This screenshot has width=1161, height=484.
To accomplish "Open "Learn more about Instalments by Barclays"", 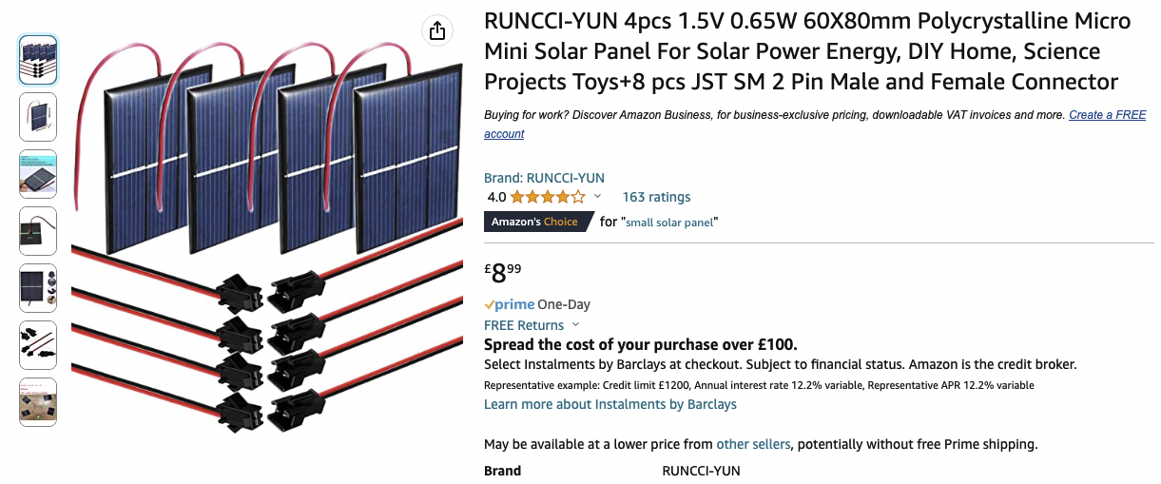I will [x=610, y=404].
